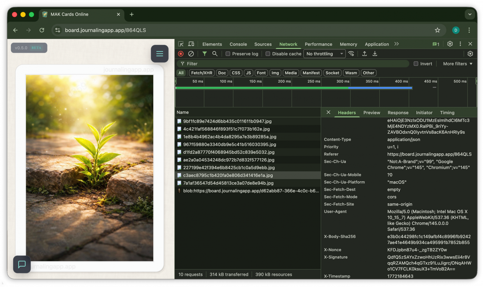This screenshot has height=287, width=483.
Task: Open the inspect element picker tool
Action: (181, 44)
